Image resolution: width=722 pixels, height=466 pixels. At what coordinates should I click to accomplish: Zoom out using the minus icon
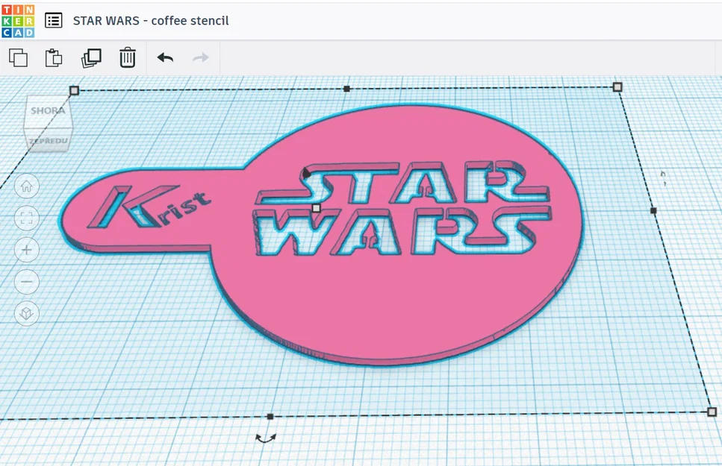pyautogui.click(x=26, y=282)
